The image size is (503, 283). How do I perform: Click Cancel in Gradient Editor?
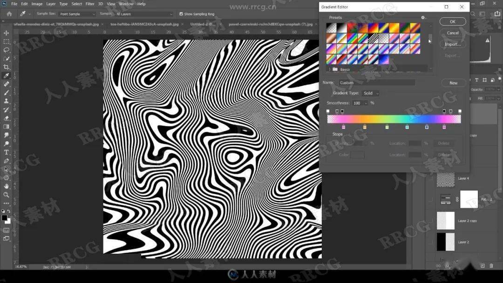[x=453, y=33]
